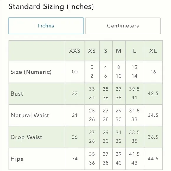Viewport: 171px width, 171px height.
Task: Click the Size (Numeric) row label
Action: click(x=31, y=72)
